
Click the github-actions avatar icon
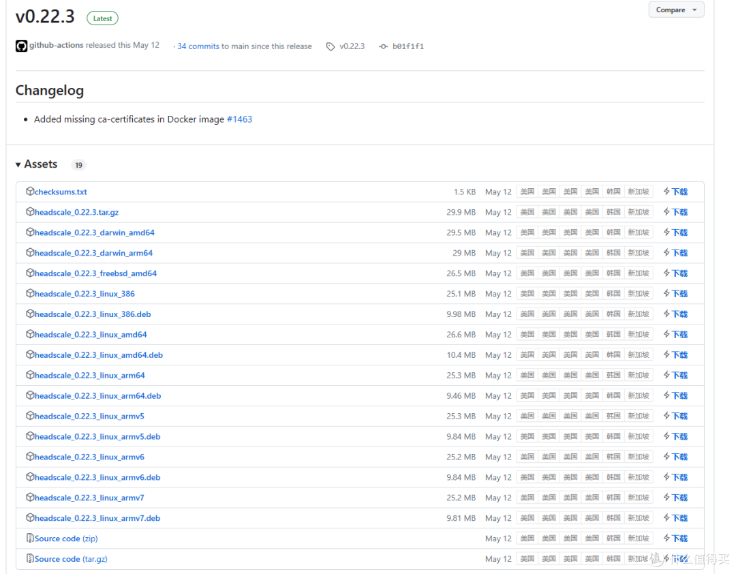[21, 46]
